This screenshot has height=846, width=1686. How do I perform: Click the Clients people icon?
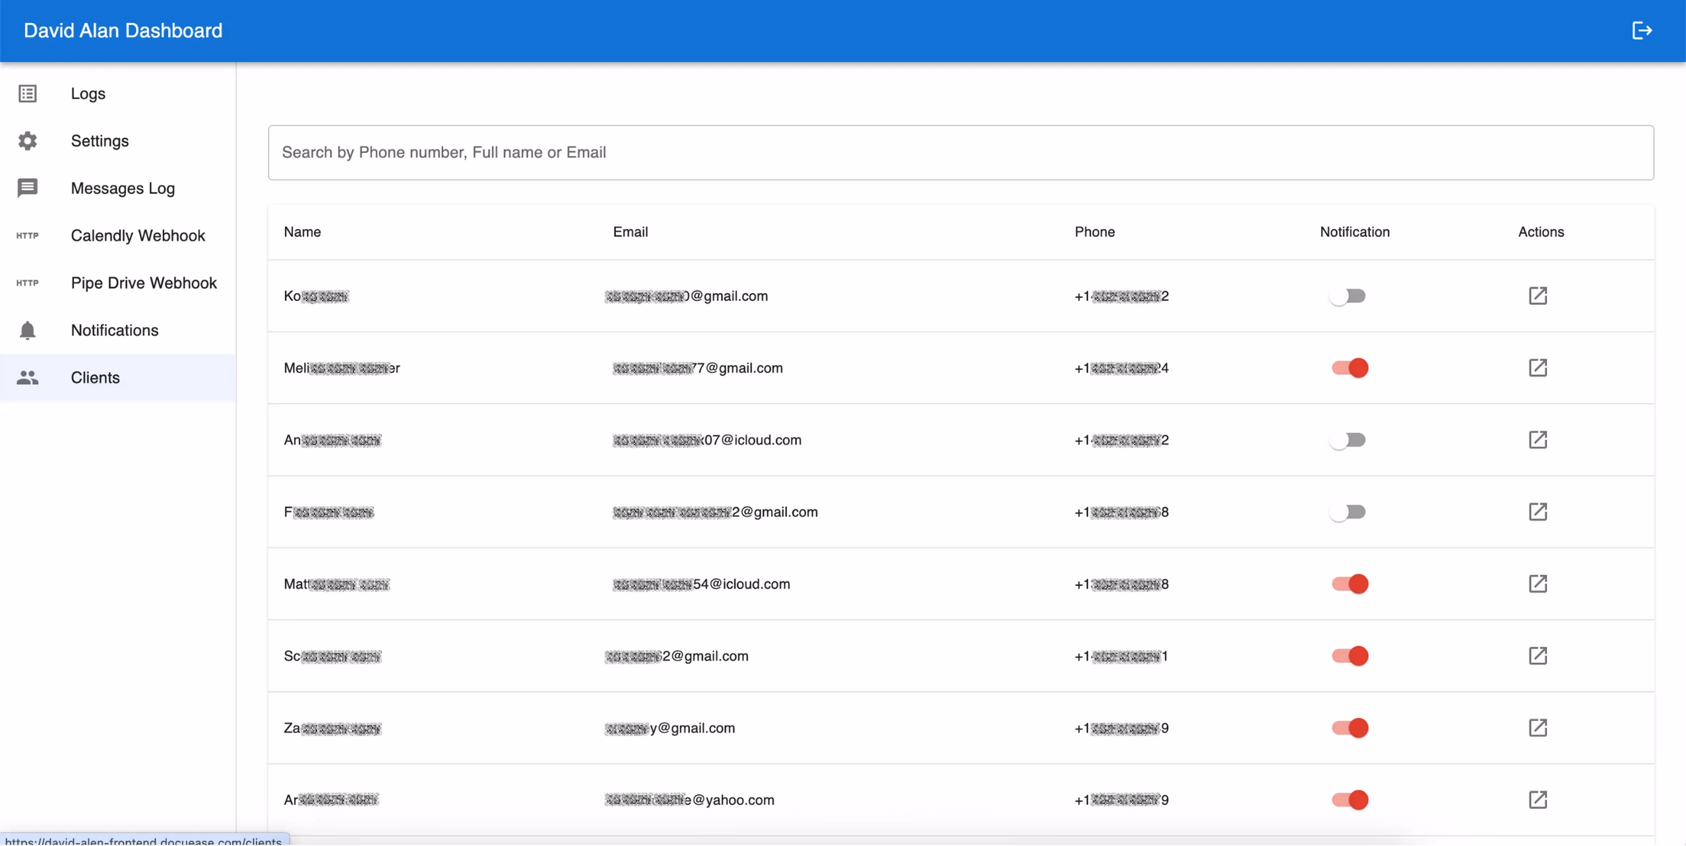point(28,377)
